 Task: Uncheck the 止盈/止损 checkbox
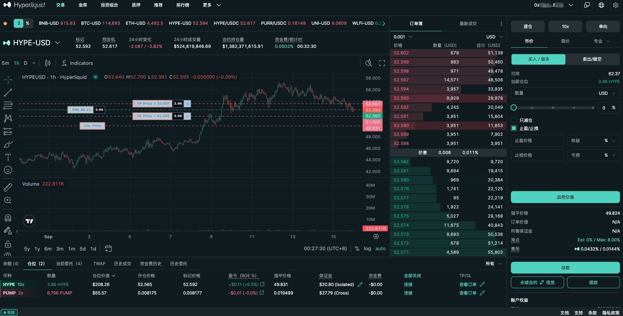(x=514, y=128)
